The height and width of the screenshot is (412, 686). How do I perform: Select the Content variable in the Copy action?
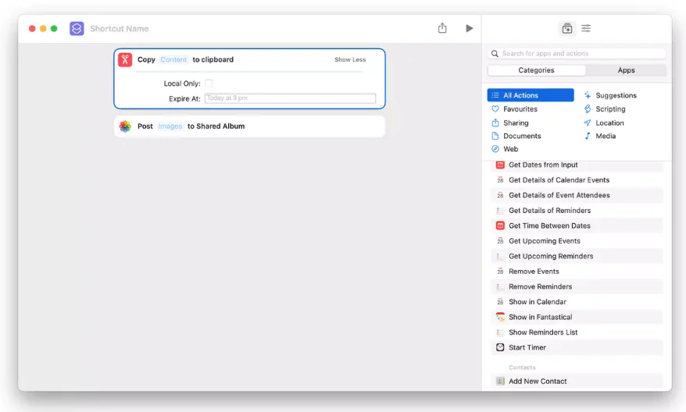point(173,60)
